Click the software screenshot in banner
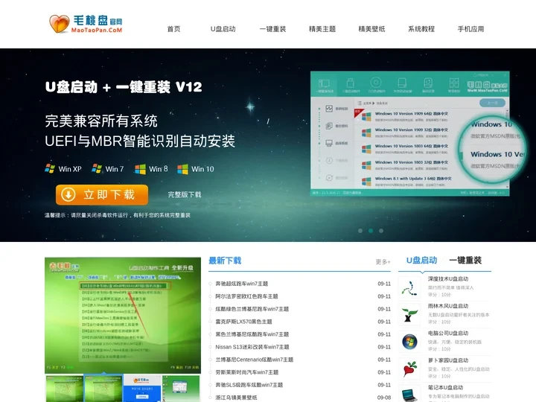 point(410,134)
